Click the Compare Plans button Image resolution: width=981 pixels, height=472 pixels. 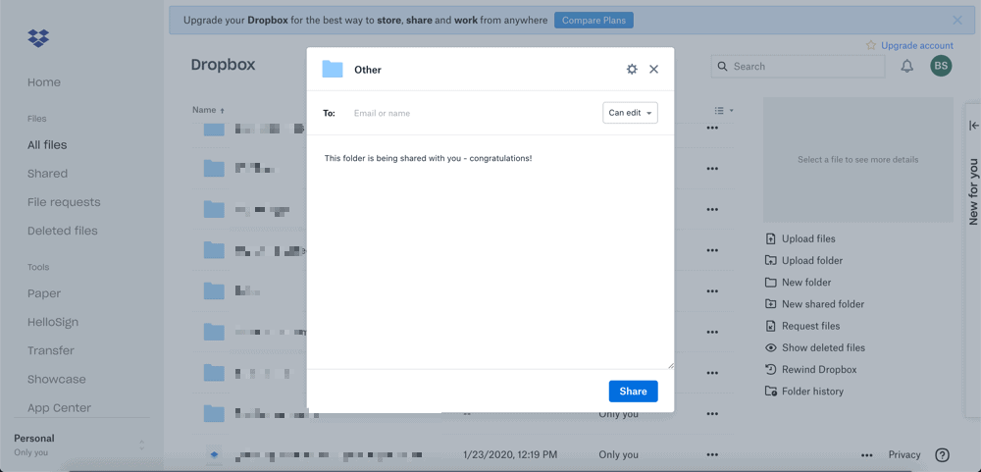pos(594,21)
